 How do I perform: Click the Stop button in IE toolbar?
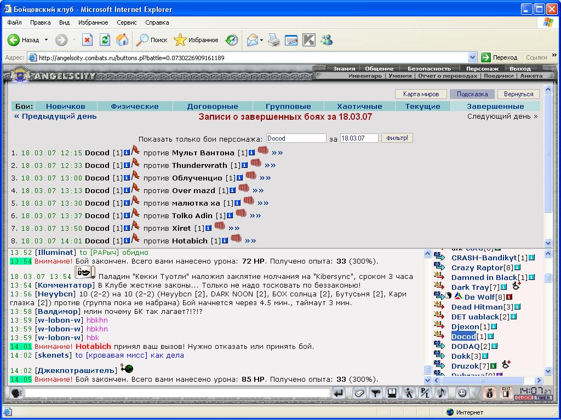point(87,40)
